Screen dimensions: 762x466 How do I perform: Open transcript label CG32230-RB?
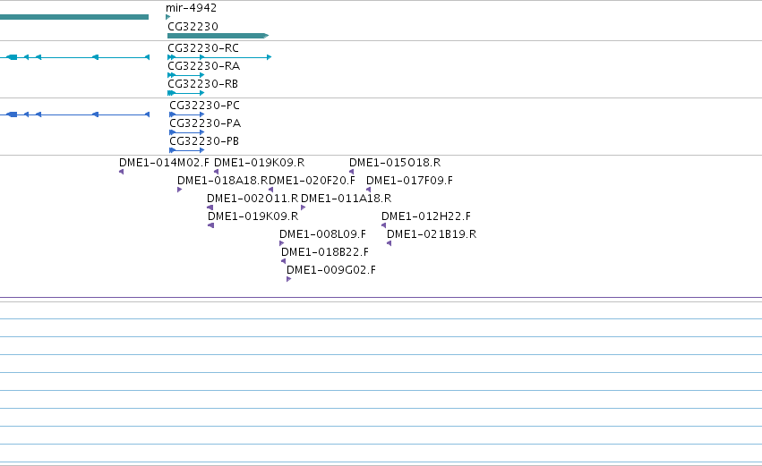[202, 84]
